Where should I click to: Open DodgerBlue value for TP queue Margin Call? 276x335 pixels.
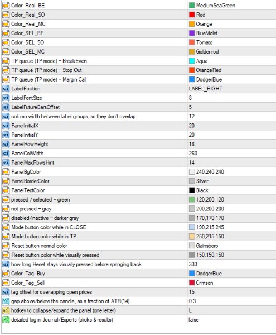coord(209,79)
